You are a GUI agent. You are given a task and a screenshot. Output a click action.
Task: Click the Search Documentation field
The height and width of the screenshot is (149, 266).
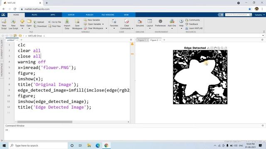pos(237,15)
